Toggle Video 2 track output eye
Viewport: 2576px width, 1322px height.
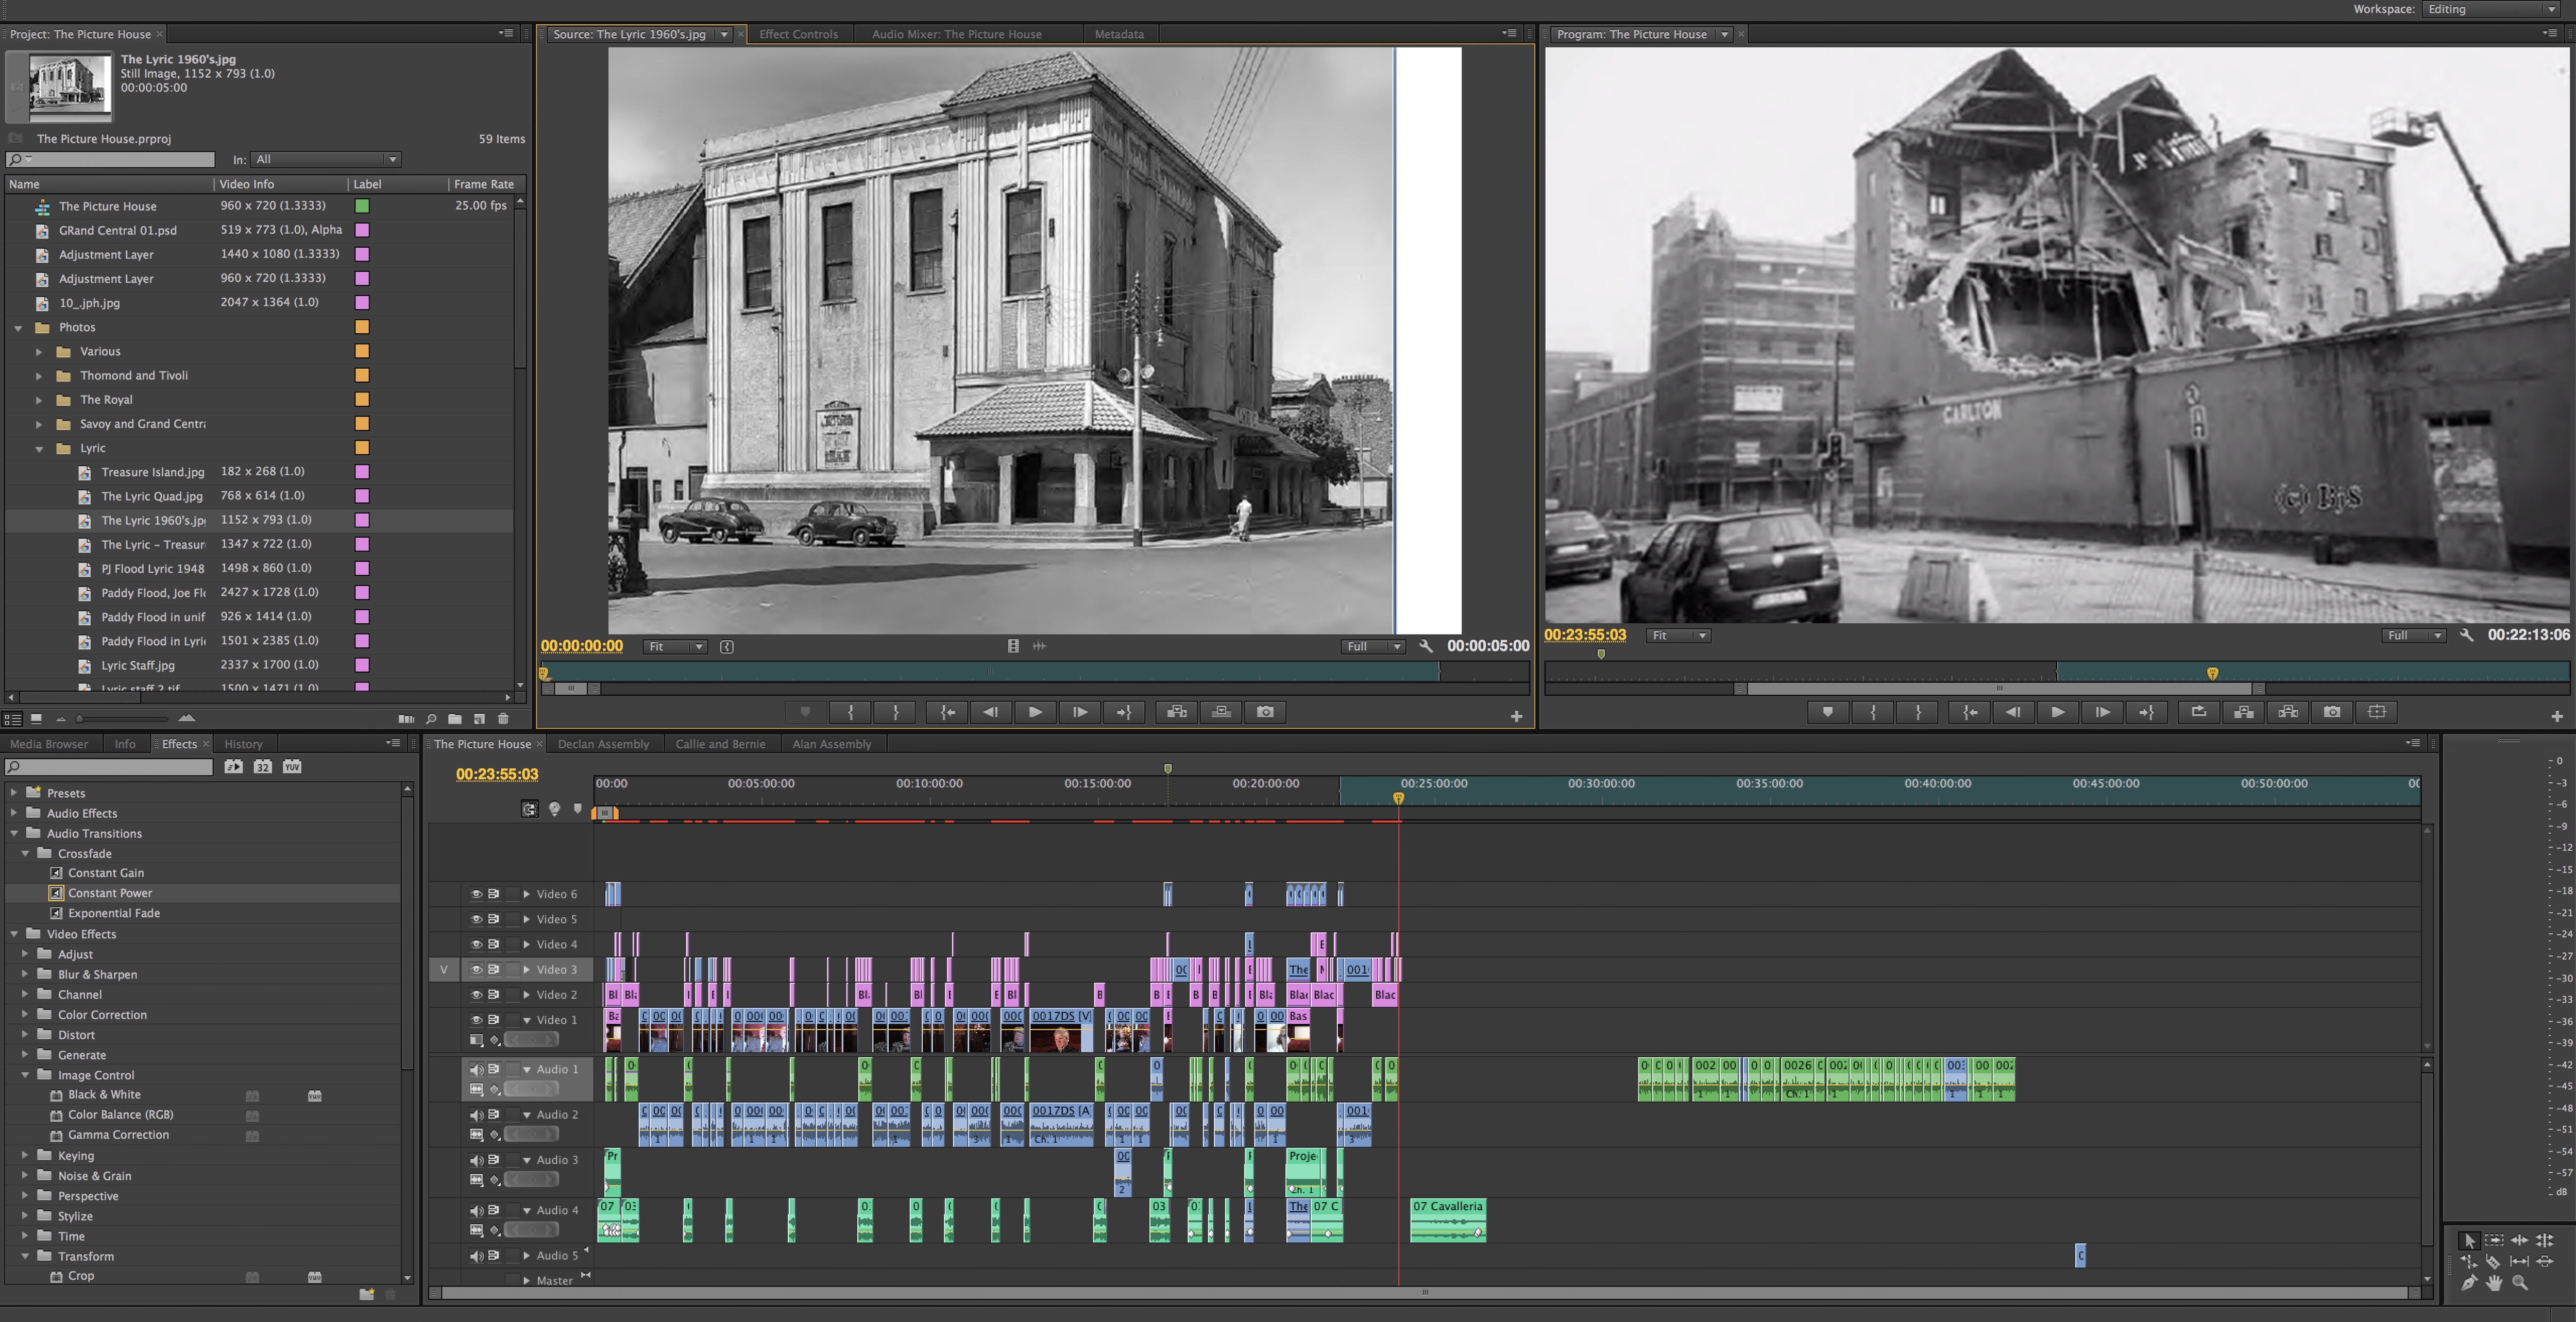[x=476, y=995]
